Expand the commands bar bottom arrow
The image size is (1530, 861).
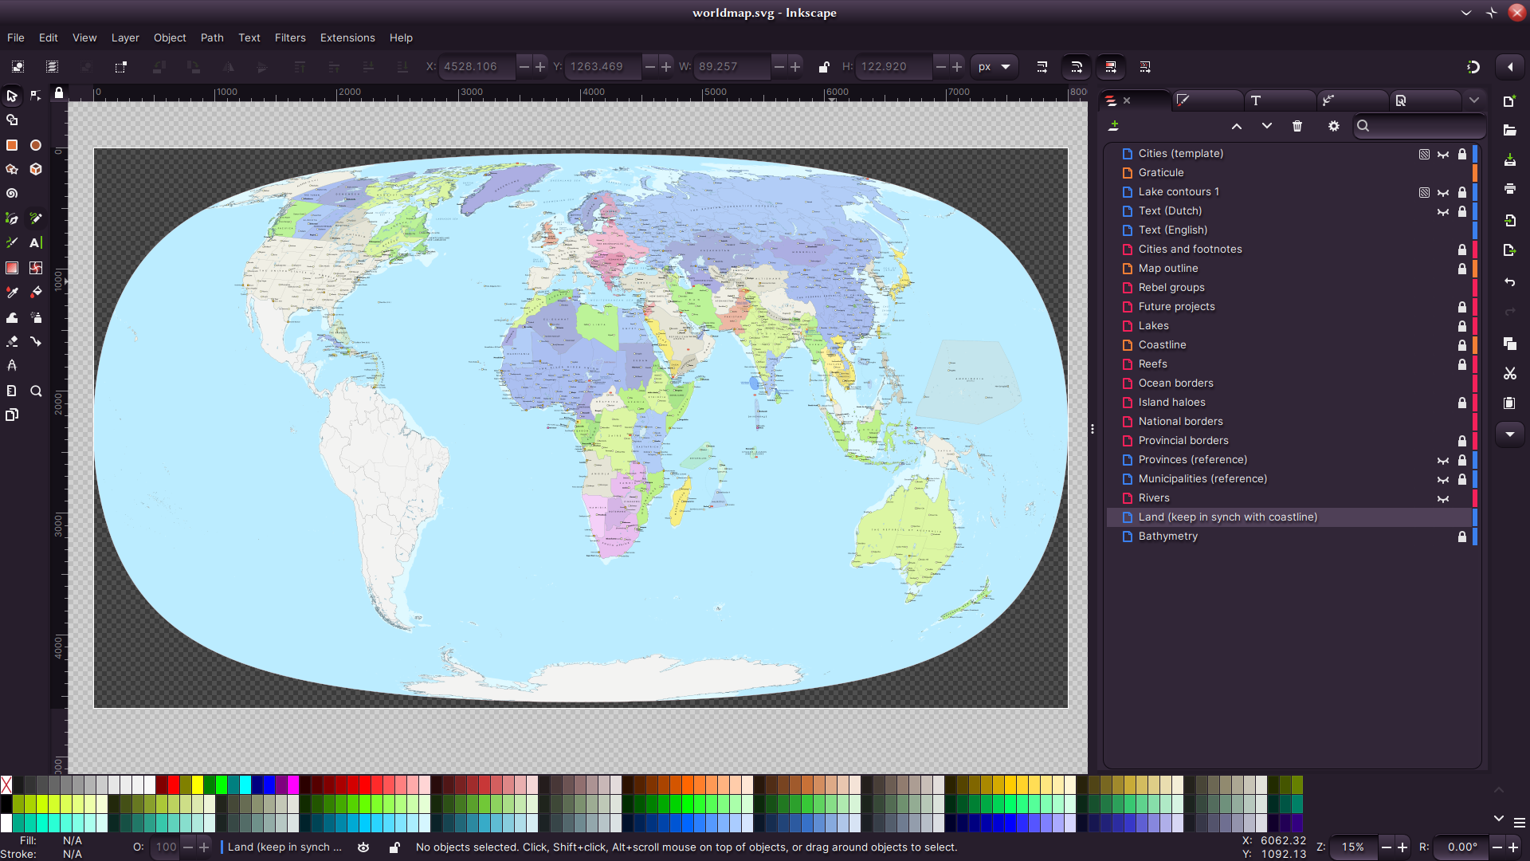tap(1510, 434)
